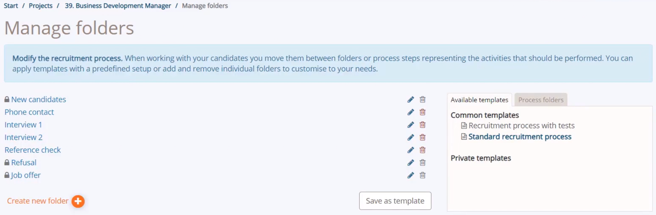656x215 pixels.
Task: Delete the Interview 2 folder
Action: pyautogui.click(x=423, y=137)
